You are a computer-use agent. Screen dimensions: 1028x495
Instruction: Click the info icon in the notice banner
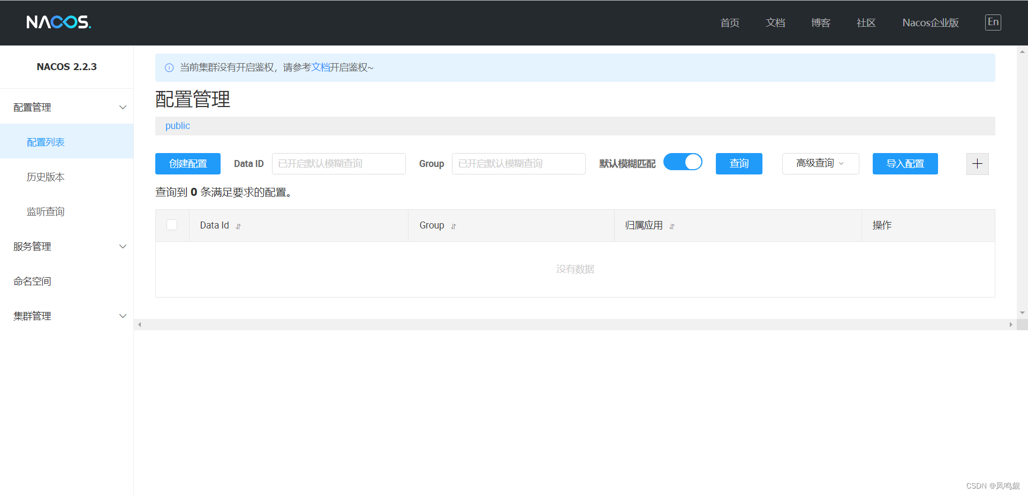[x=169, y=67]
